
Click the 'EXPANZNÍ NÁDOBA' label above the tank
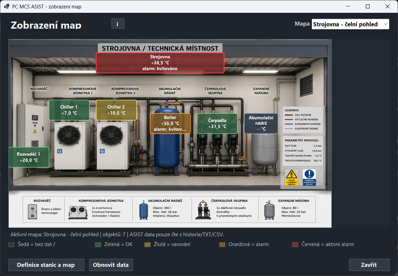point(261,91)
